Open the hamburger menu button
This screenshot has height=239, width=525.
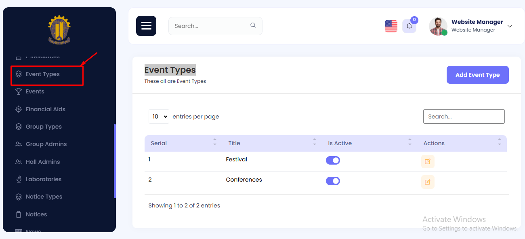pyautogui.click(x=146, y=26)
